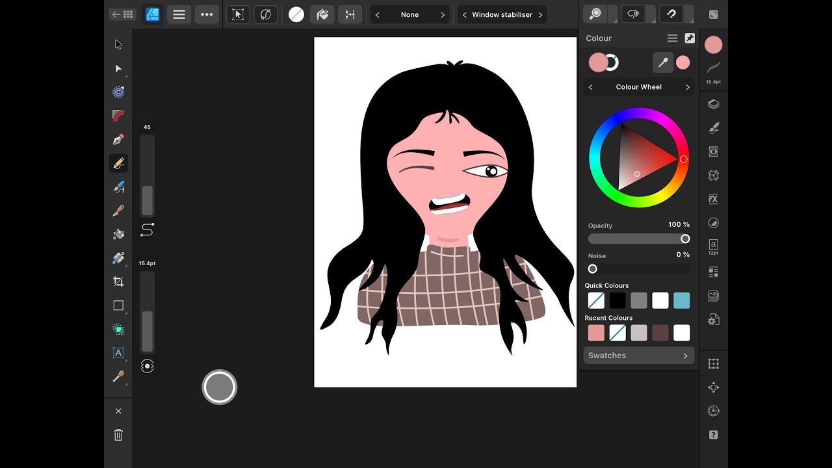Viewport: 832px width, 468px height.
Task: Toggle pencil pressure controller icon
Action: 148,367
